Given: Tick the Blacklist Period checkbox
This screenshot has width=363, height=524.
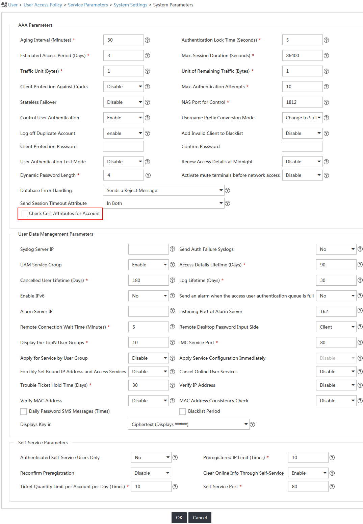Looking at the screenshot, I should coord(183,411).
